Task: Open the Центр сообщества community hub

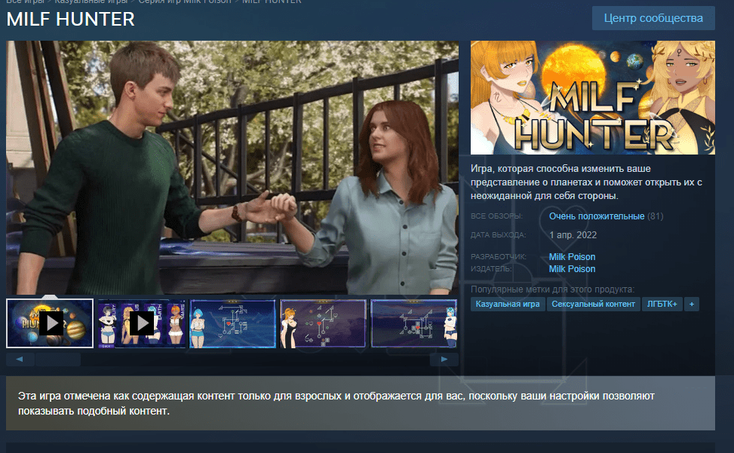Action: click(x=653, y=18)
